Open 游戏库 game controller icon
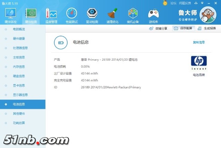Viewport: 221px width, 148px height. pyautogui.click(x=153, y=15)
